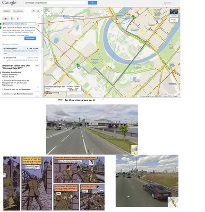Open the Itinéraire directions tab
This screenshot has height=212, width=205.
tap(7, 11)
